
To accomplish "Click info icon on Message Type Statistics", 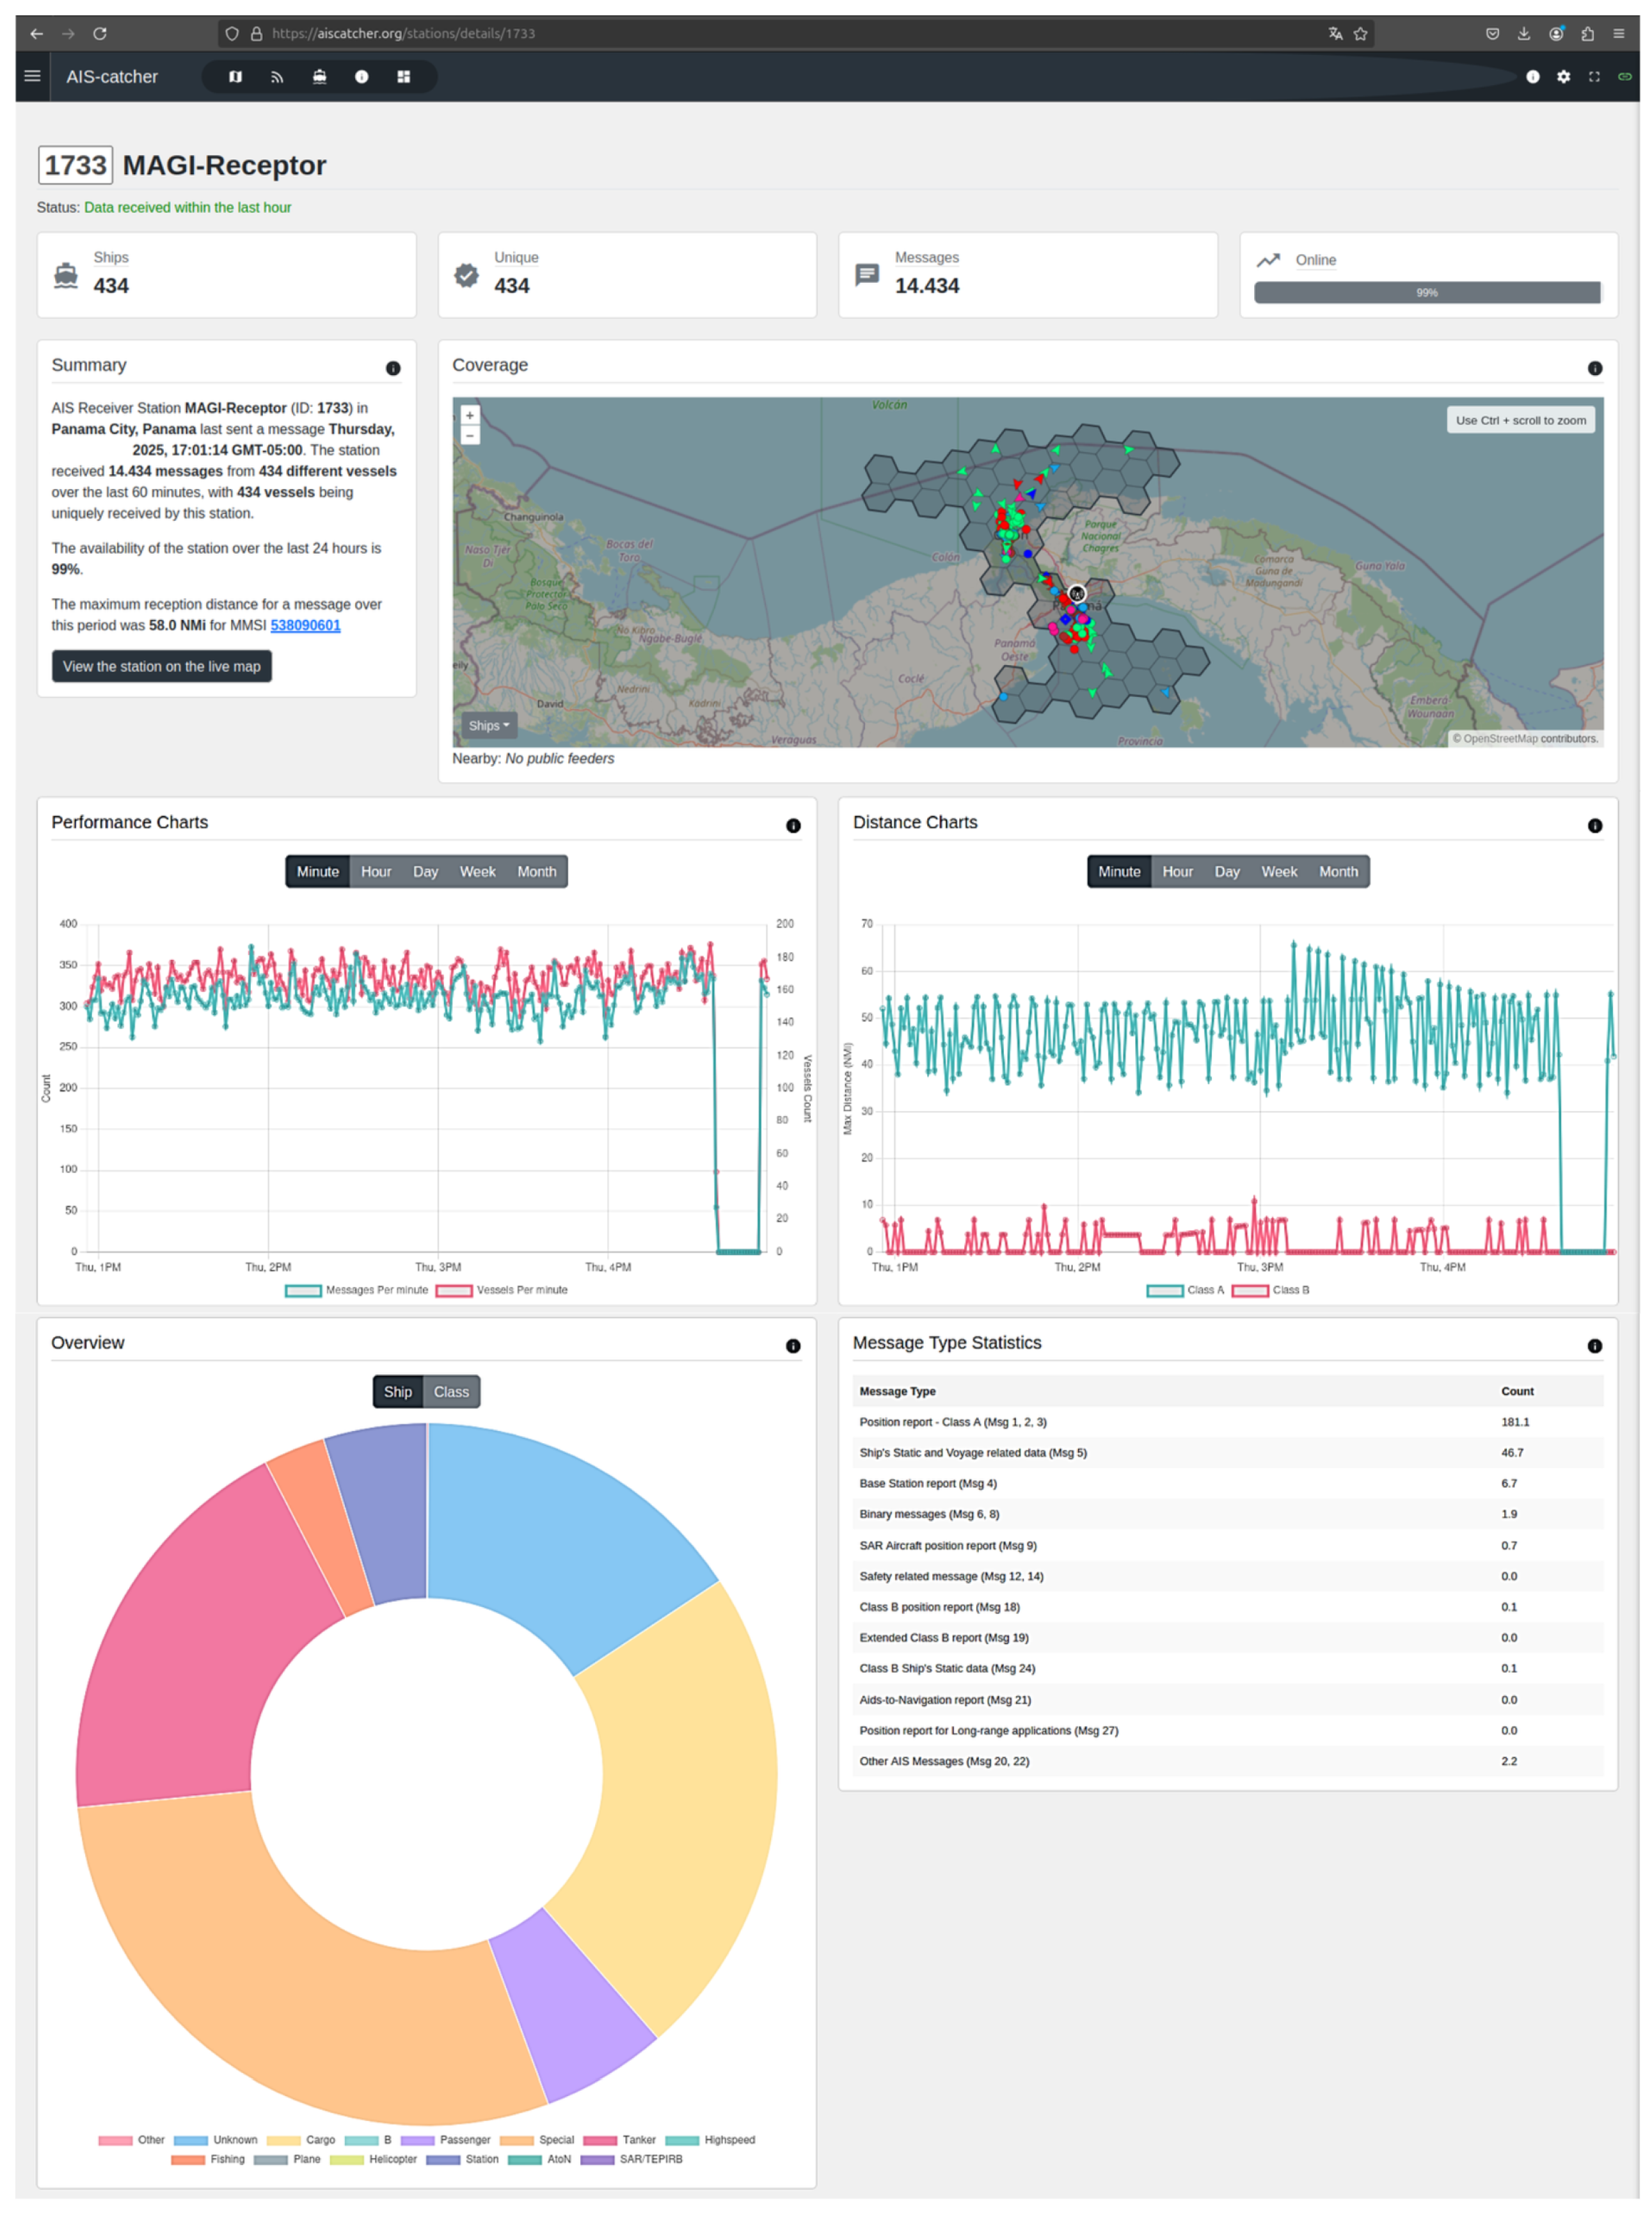I will tap(1594, 1346).
